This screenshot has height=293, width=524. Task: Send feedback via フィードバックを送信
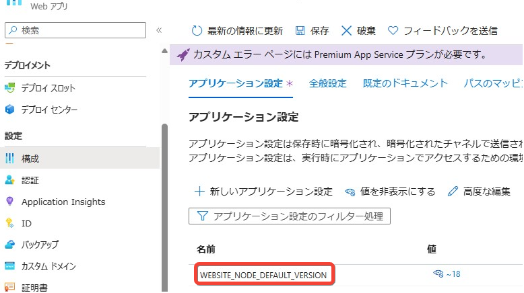(x=443, y=31)
